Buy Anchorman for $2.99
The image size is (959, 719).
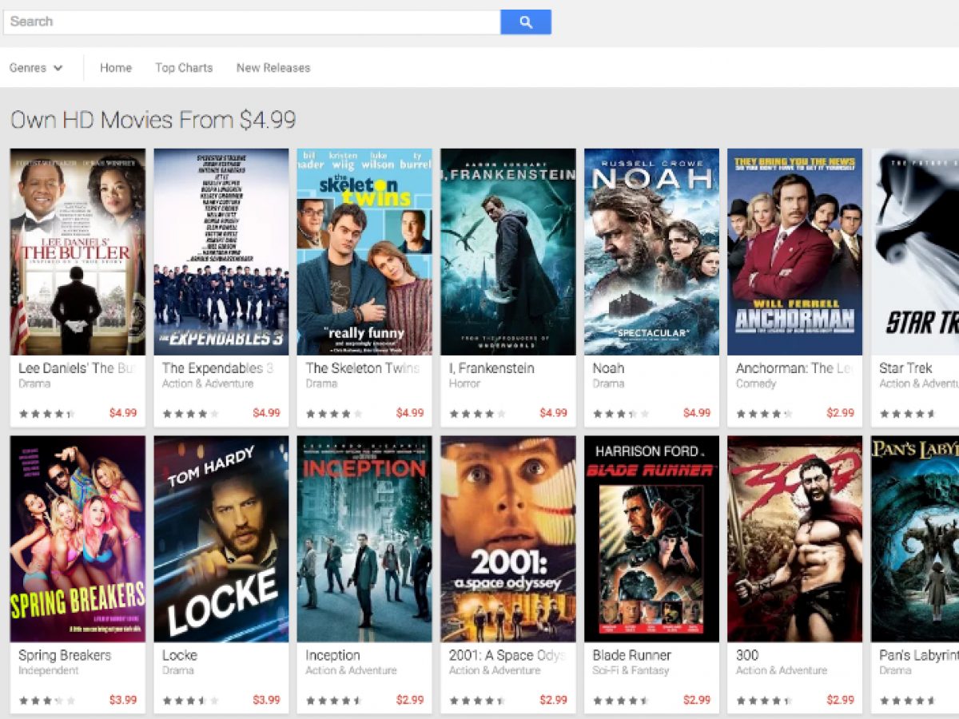pos(840,413)
